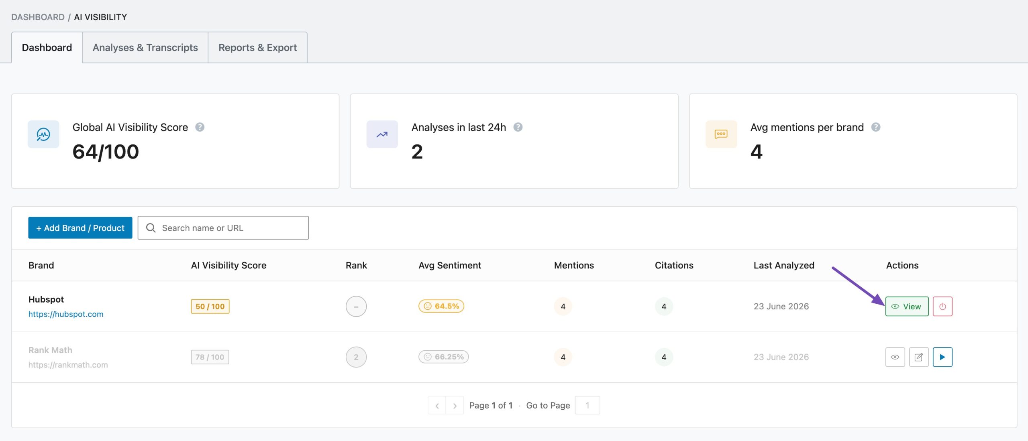The width and height of the screenshot is (1028, 441).
Task: Click the Citations column header
Action: tap(674, 265)
